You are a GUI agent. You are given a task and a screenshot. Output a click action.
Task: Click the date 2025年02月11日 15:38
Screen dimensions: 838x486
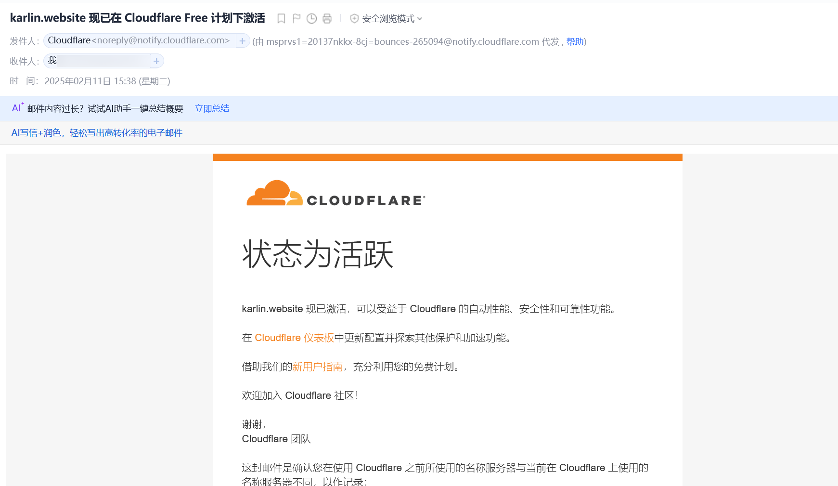click(107, 81)
